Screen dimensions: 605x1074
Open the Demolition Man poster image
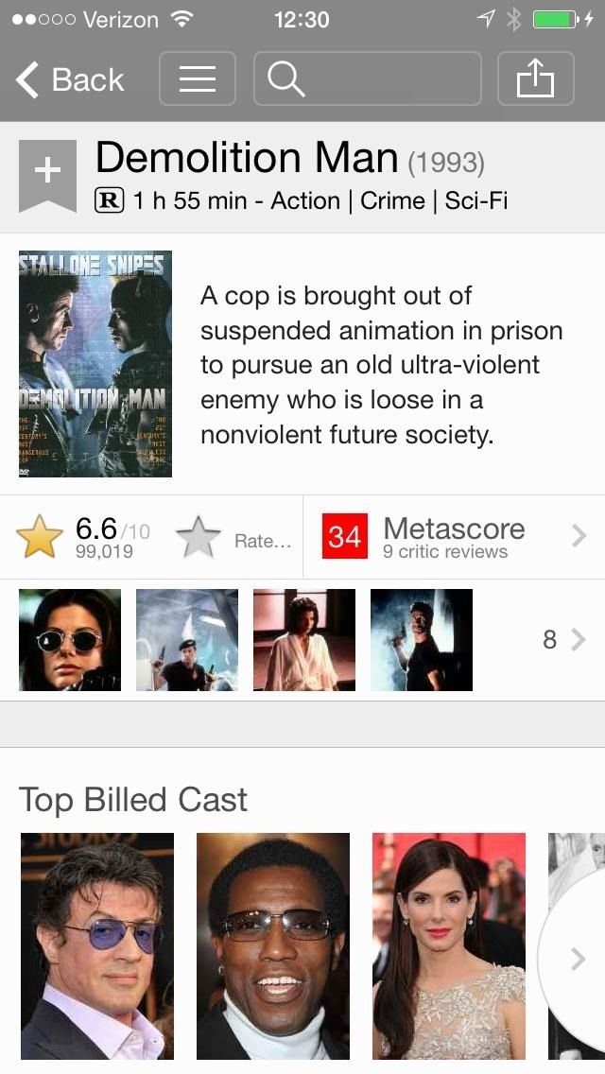pyautogui.click(x=95, y=364)
